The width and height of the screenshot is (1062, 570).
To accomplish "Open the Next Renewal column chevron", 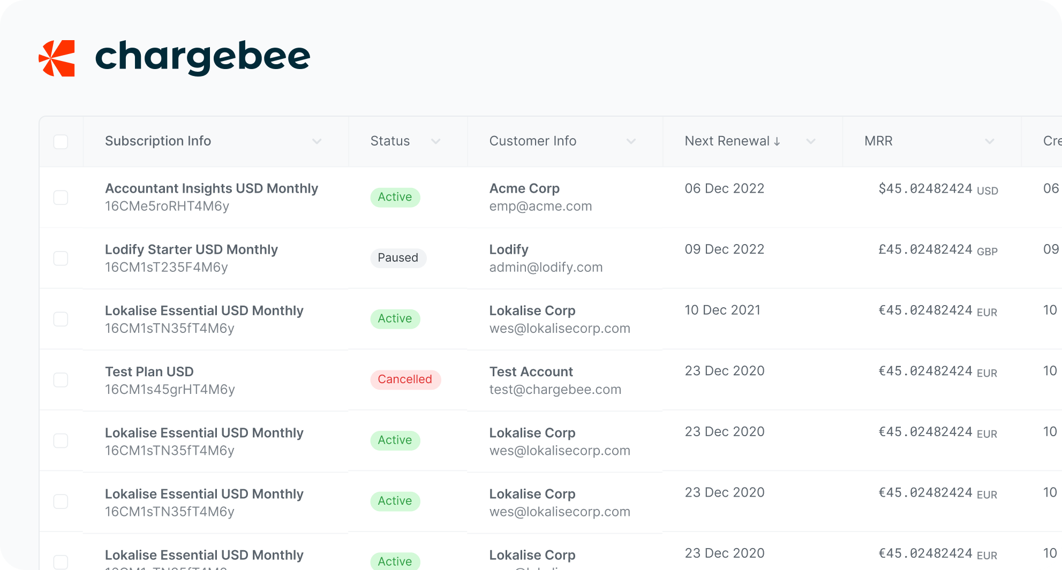I will tap(811, 141).
